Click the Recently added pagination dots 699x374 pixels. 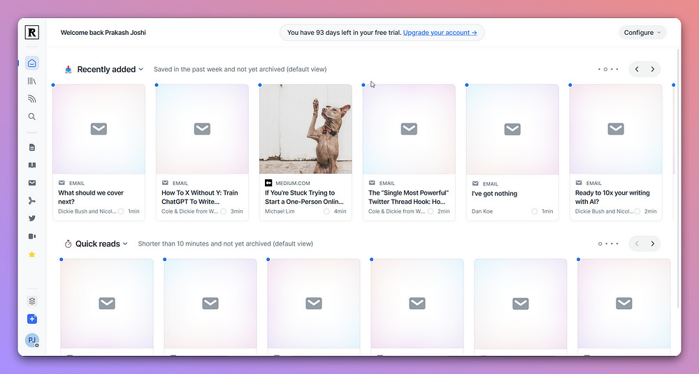coord(609,69)
